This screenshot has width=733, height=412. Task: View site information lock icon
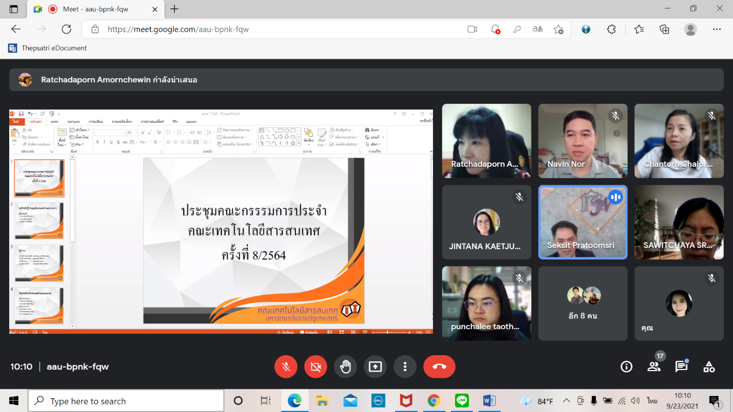pos(95,29)
